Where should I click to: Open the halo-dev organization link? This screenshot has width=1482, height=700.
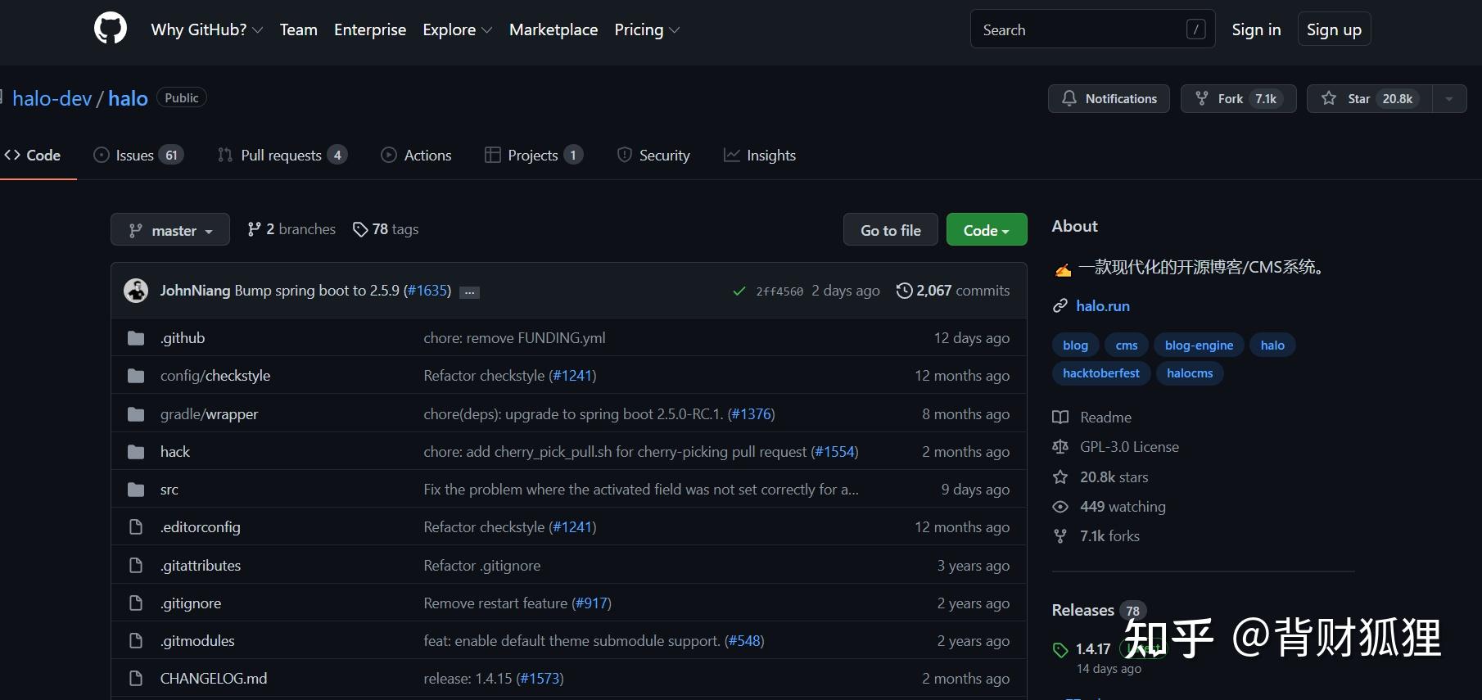tap(52, 98)
